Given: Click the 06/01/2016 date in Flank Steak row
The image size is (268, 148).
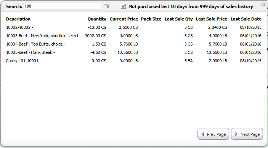Looking at the screenshot, I should tap(250, 52).
